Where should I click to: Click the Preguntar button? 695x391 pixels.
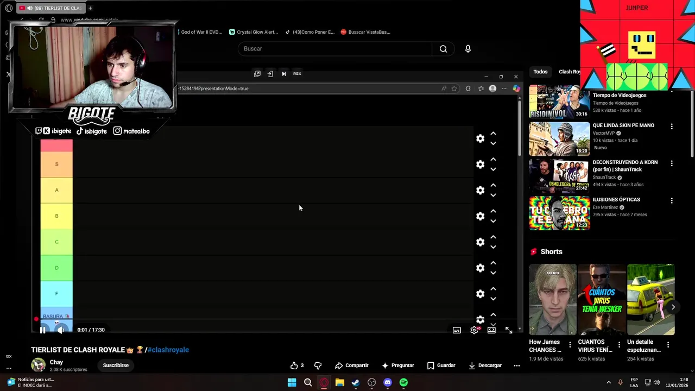click(397, 365)
